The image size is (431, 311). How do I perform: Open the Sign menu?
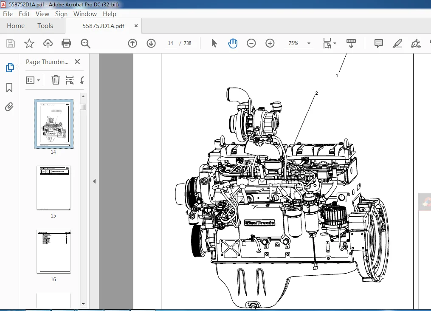pyautogui.click(x=61, y=14)
